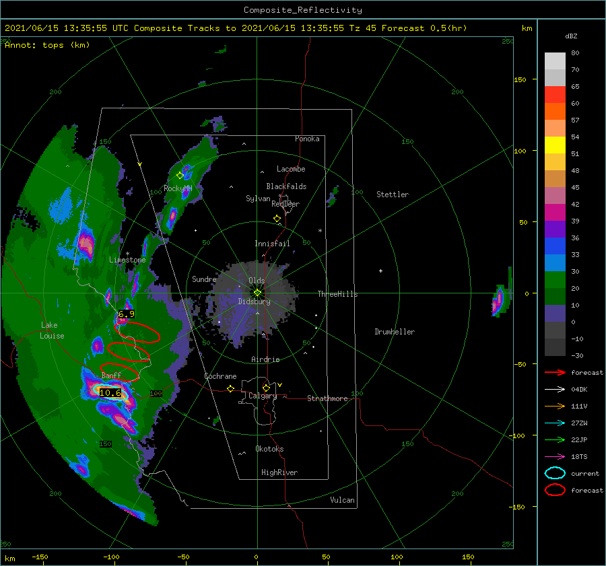Click the Calgary city label
The image size is (606, 566).
[x=263, y=396]
